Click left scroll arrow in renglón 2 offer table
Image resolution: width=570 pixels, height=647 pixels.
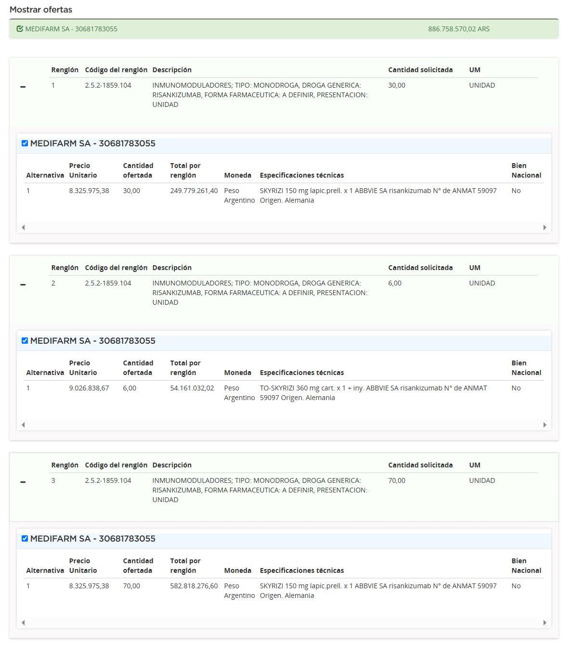pos(23,425)
